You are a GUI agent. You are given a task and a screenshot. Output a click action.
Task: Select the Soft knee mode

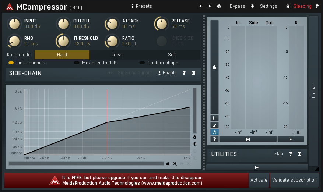tap(172, 55)
